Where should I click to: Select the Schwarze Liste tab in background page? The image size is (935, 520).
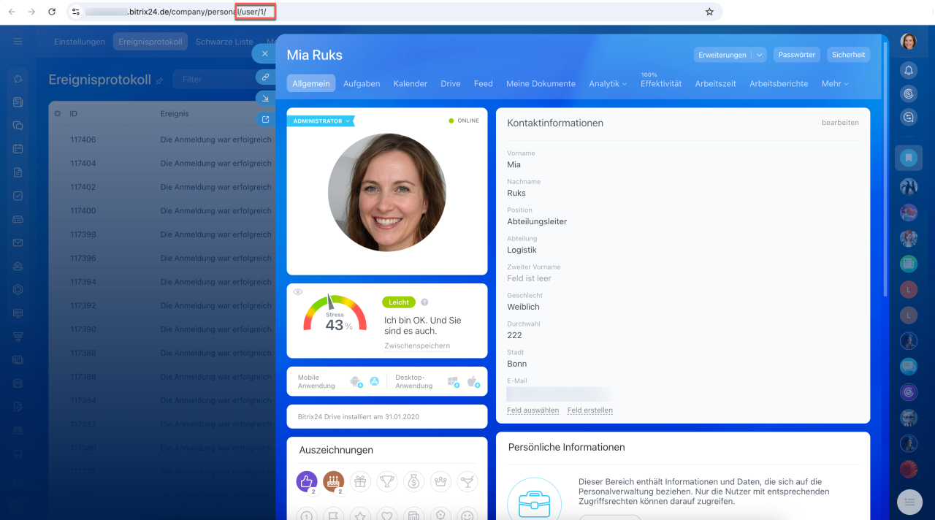pyautogui.click(x=224, y=42)
